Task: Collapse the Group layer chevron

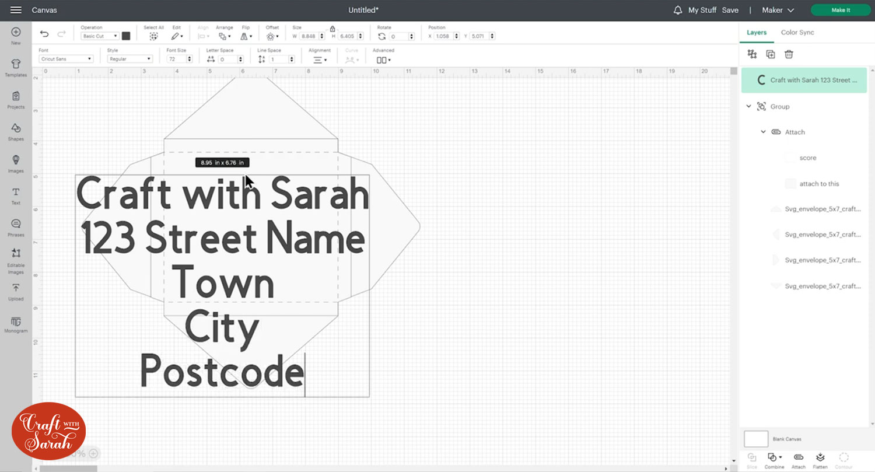Action: click(x=749, y=106)
